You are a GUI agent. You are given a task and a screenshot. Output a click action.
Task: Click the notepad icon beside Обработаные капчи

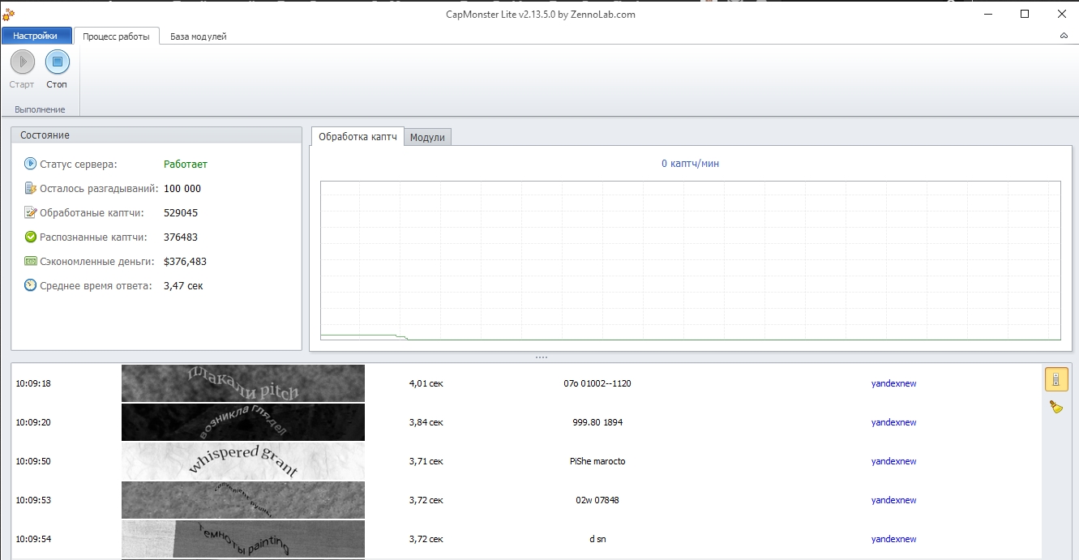[31, 213]
